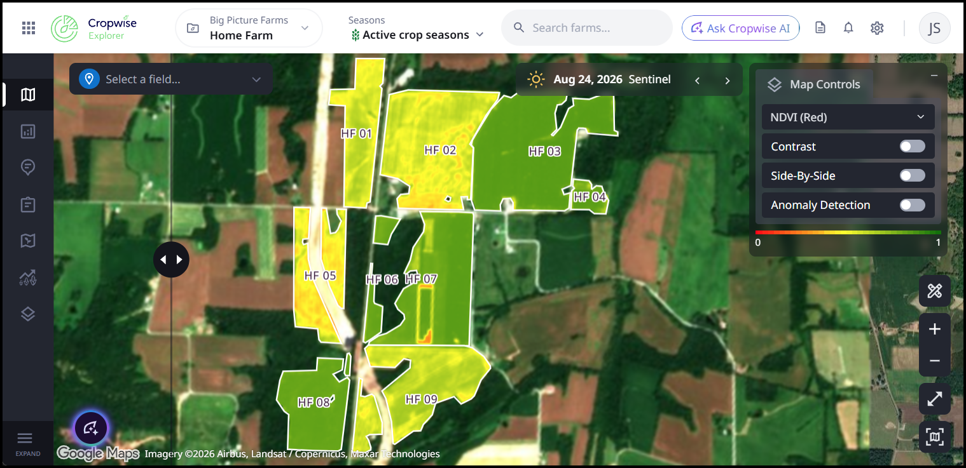Click the Aug 24, 2026 Sentinel date
966x468 pixels.
[x=612, y=80]
